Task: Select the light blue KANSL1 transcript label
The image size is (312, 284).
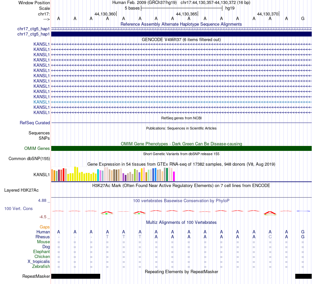Action: pos(41,102)
